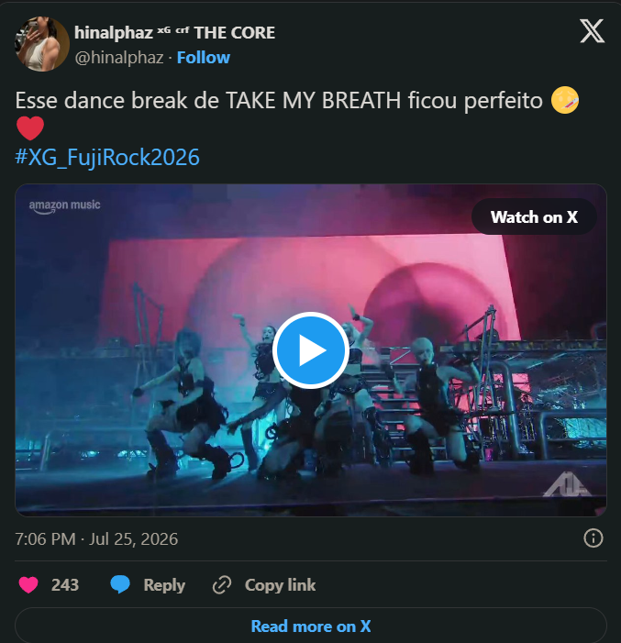Click the copy link chain icon
Screen dimensions: 621x643
(x=222, y=585)
